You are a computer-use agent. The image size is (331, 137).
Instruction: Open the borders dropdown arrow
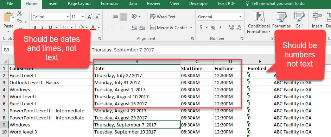click(71, 27)
